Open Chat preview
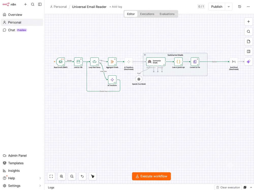254x190 pixels. tap(22, 30)
